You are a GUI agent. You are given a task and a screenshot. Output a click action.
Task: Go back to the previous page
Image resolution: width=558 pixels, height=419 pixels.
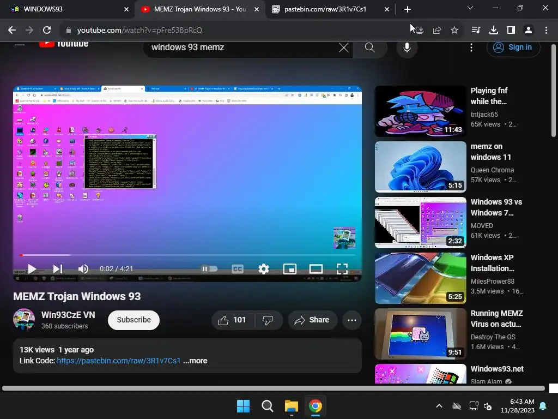[12, 31]
